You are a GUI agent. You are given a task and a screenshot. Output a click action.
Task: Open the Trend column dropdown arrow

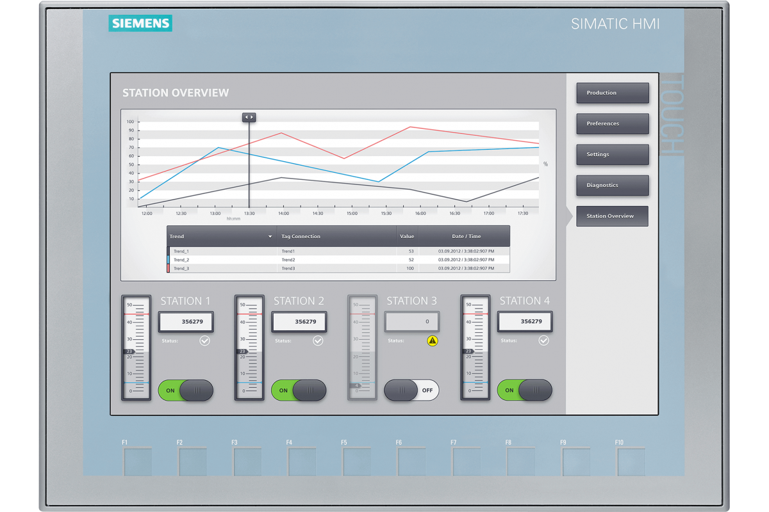pos(270,237)
